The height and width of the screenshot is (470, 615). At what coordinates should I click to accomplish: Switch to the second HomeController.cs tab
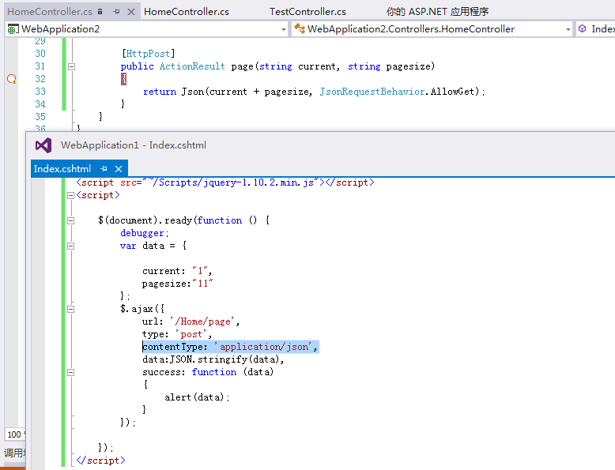(x=187, y=12)
